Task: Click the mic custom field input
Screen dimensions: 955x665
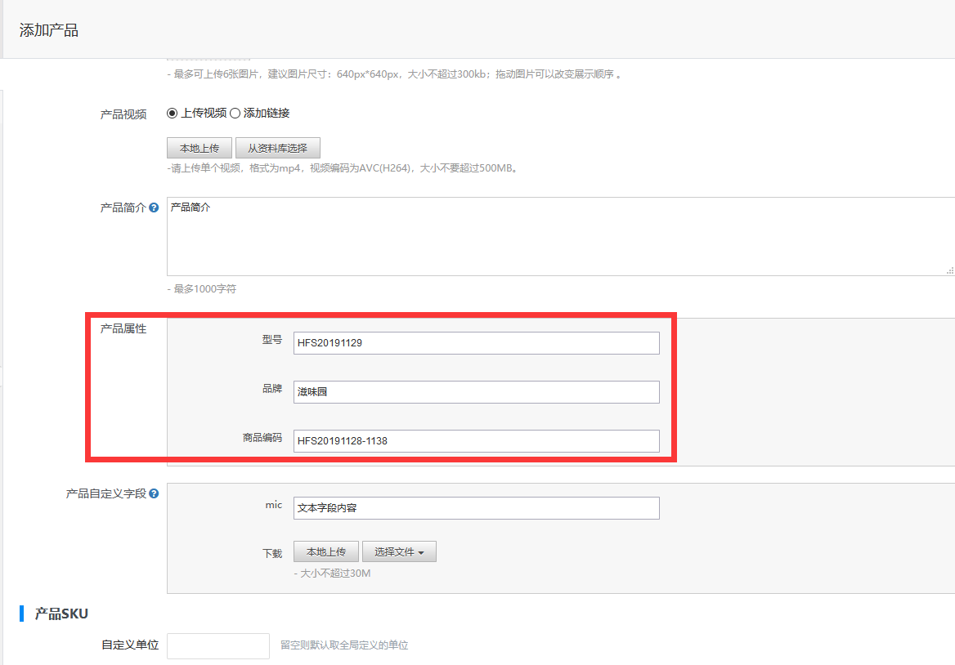Action: [x=476, y=508]
